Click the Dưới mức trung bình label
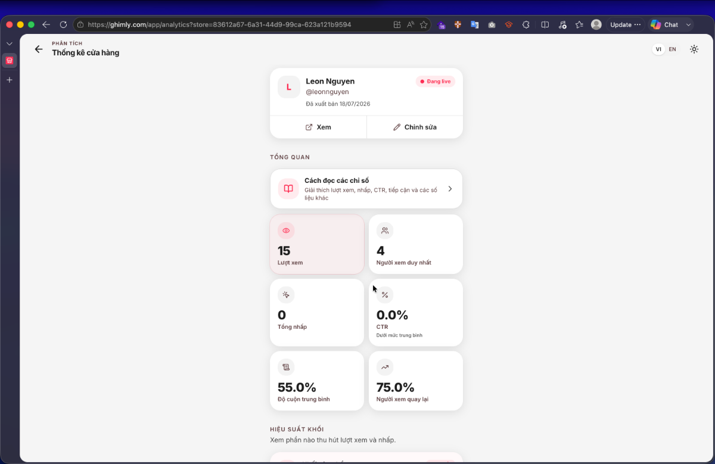 point(399,335)
